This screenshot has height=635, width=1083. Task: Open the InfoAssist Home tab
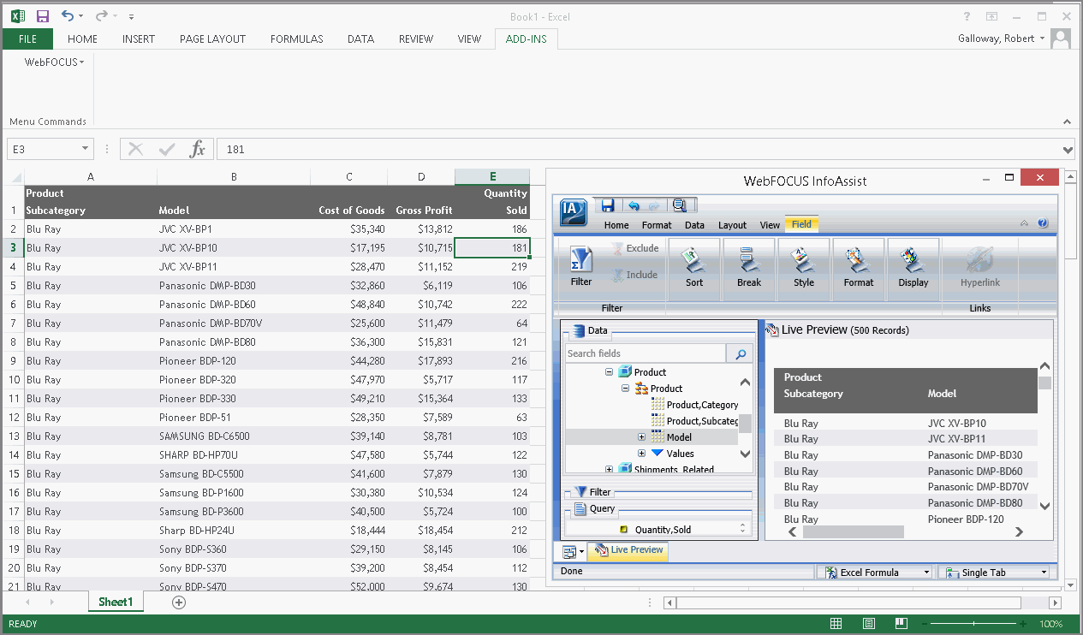tap(616, 225)
